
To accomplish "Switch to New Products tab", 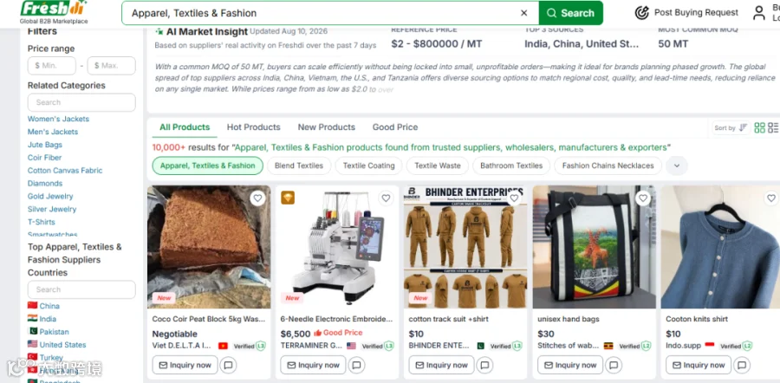I will pos(327,127).
